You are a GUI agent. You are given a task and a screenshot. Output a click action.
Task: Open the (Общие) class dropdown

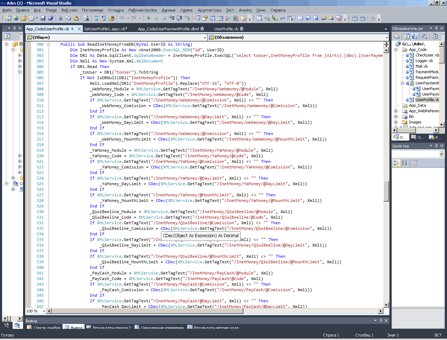205,37
